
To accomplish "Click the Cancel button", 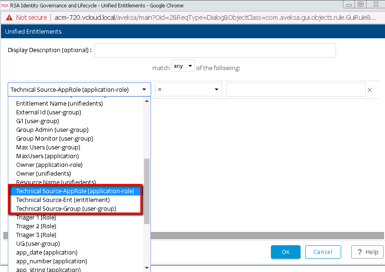I will (x=323, y=252).
